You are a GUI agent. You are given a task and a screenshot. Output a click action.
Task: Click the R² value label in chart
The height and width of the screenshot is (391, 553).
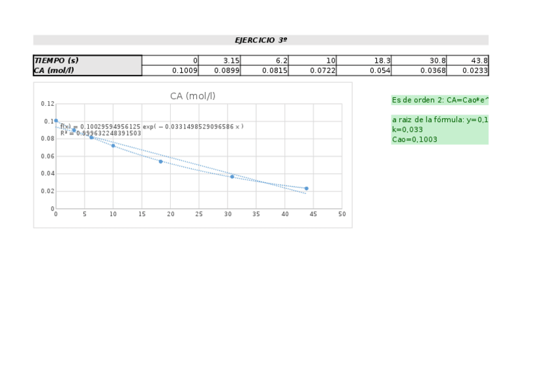tap(100, 133)
